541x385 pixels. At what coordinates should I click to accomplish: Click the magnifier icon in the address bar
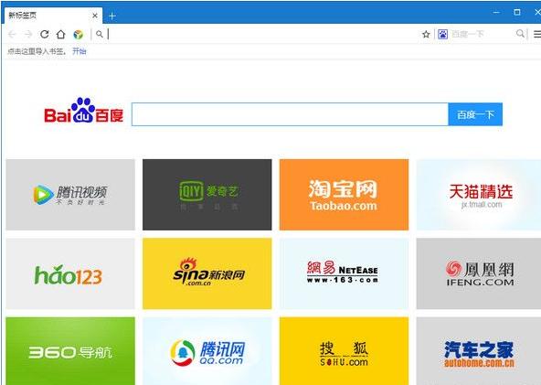100,34
